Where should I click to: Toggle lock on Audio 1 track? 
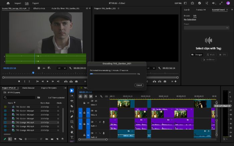84,124
